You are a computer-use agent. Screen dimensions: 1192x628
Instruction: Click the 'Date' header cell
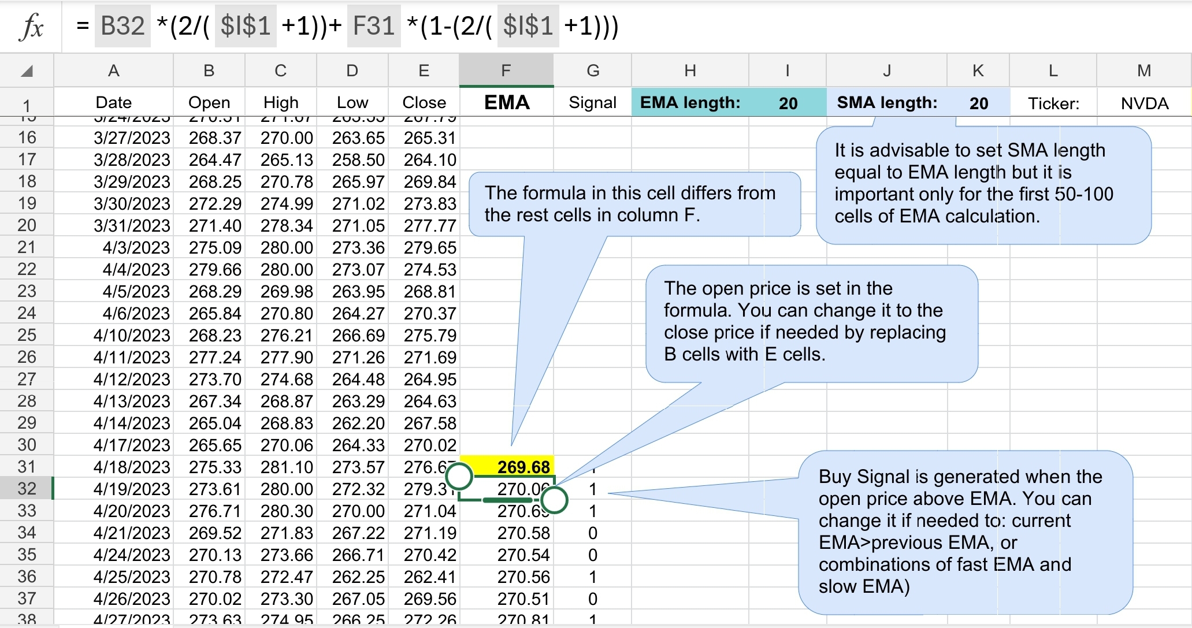pos(114,102)
